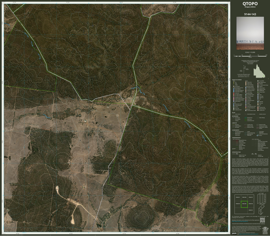Click the map folding instructions diagram
The image size is (270, 236).
pos(262,204)
